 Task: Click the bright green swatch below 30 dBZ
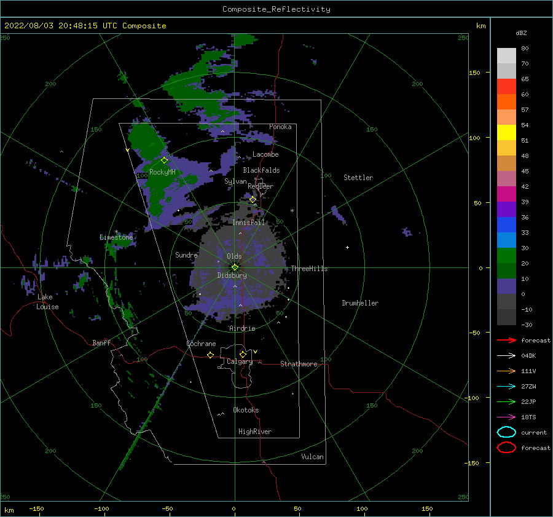click(x=506, y=256)
